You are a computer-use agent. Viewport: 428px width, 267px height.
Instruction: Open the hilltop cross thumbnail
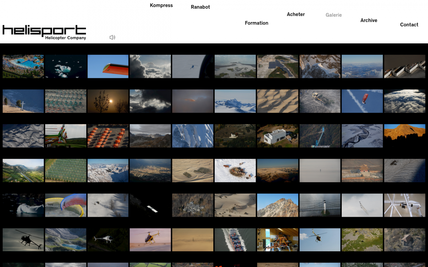(23, 101)
